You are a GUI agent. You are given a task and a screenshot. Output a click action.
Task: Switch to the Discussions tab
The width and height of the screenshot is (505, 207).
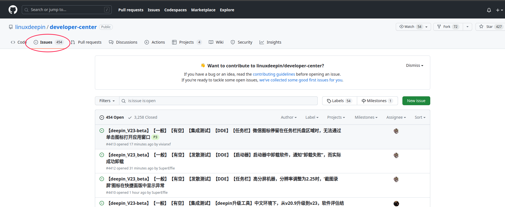[123, 42]
